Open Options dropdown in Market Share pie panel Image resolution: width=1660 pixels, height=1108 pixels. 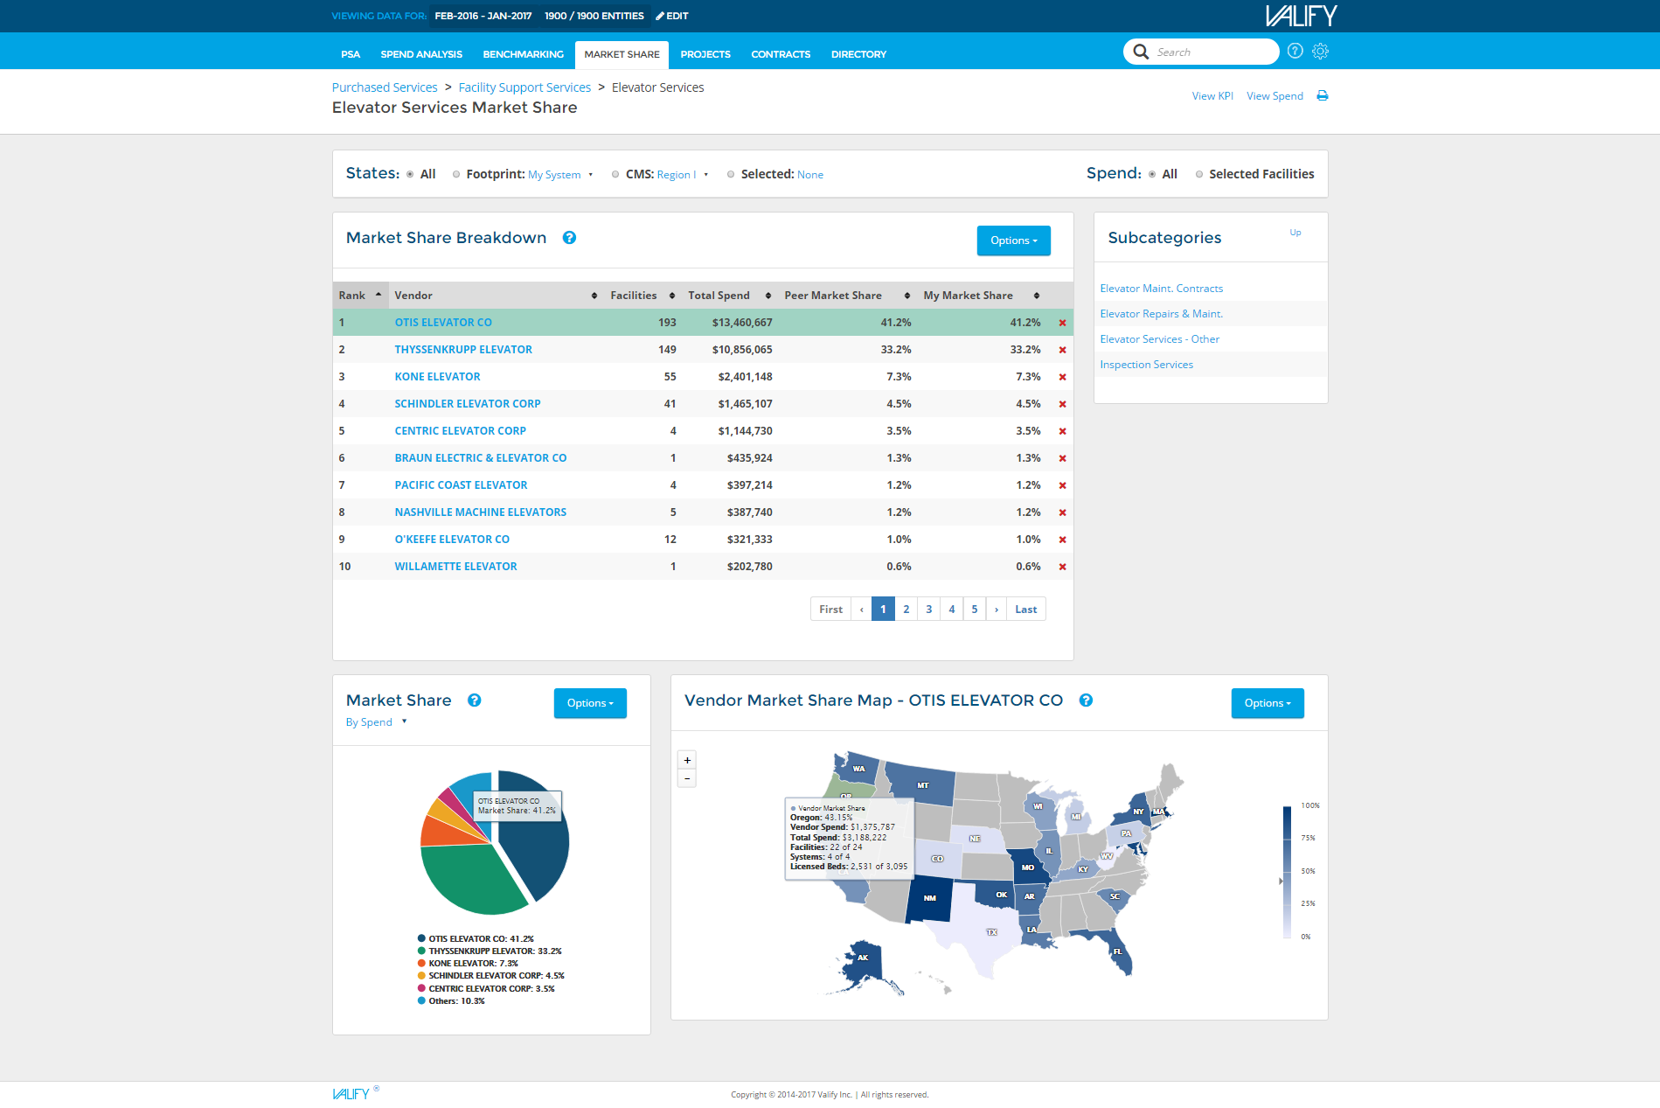[590, 703]
